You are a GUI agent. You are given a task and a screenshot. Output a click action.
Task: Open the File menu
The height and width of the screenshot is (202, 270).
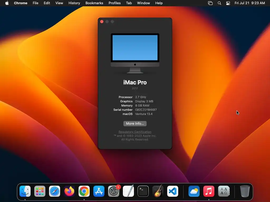tap(36, 3)
